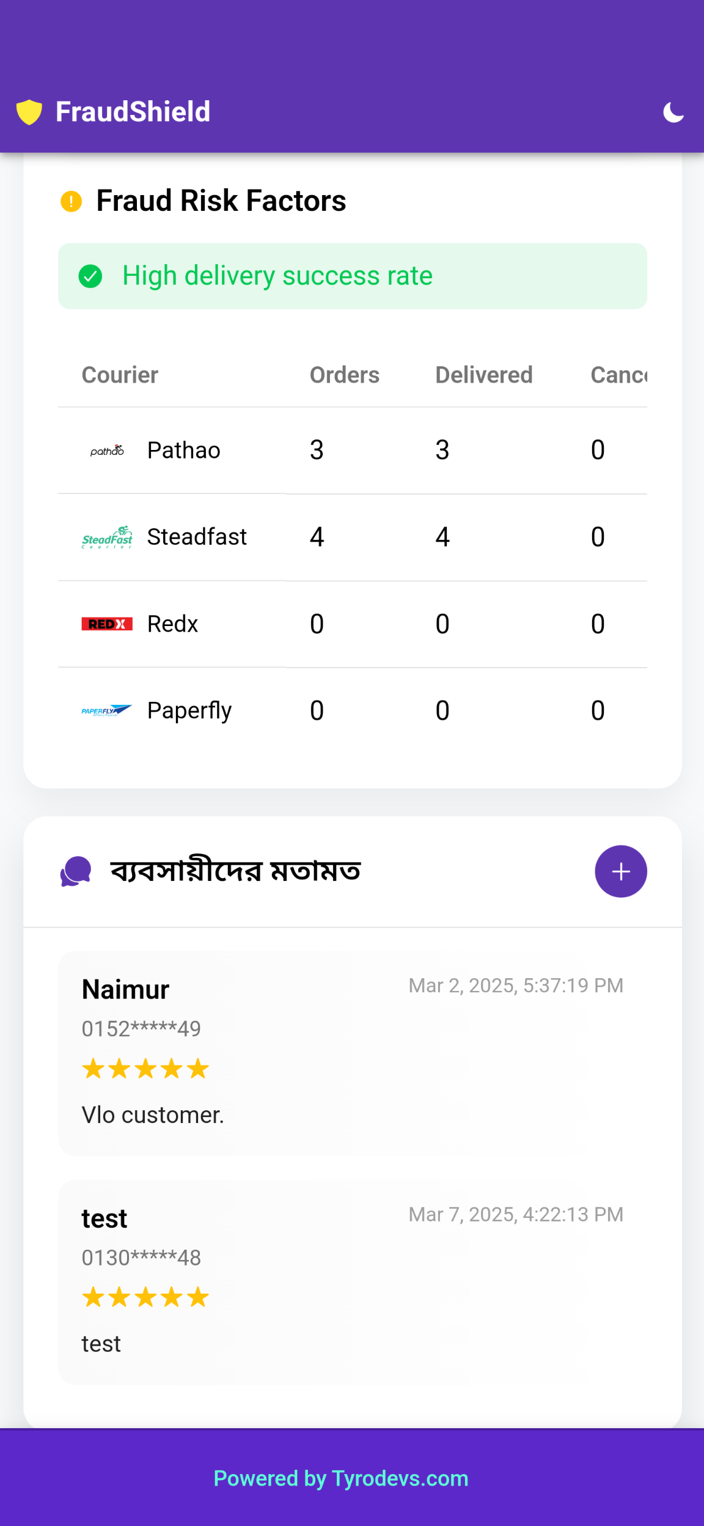704x1526 pixels.
Task: Click the High delivery success rate banner
Action: coord(352,276)
